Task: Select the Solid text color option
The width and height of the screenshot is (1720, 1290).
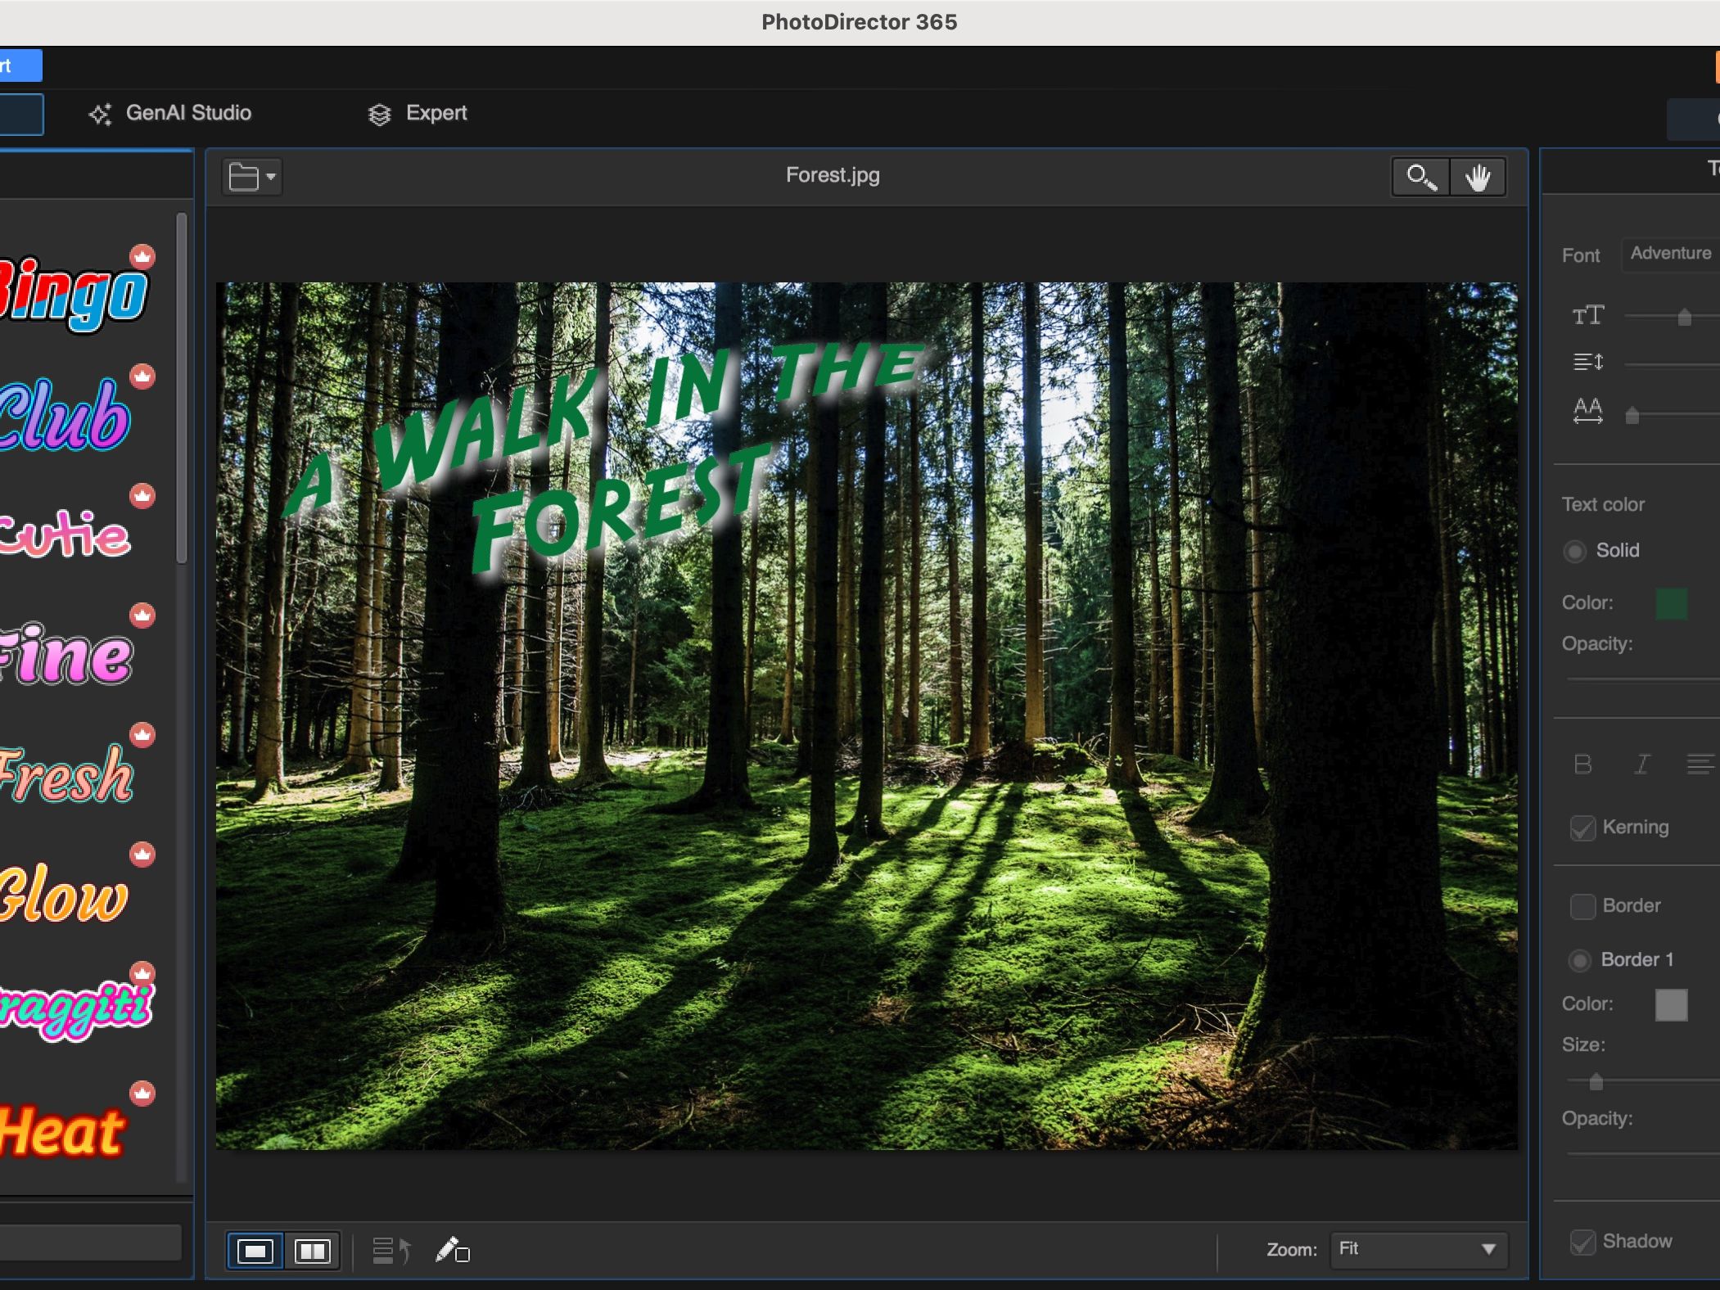Action: [1574, 551]
